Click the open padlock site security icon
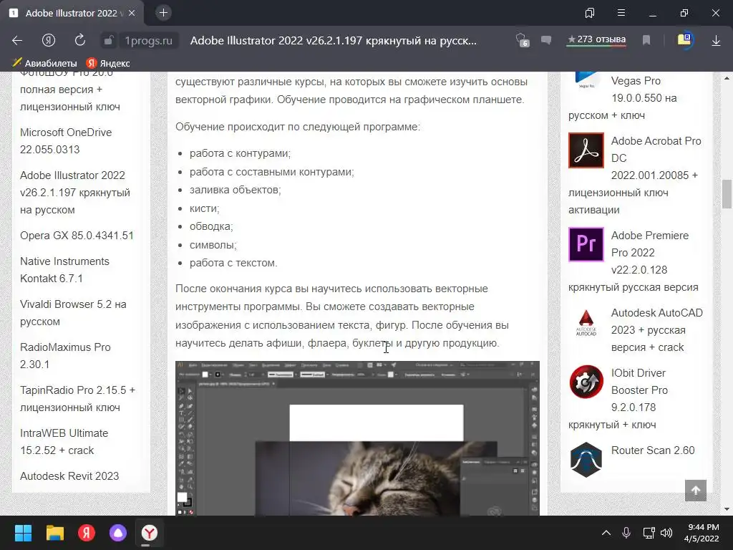Screen dimensions: 733x550 point(108,41)
